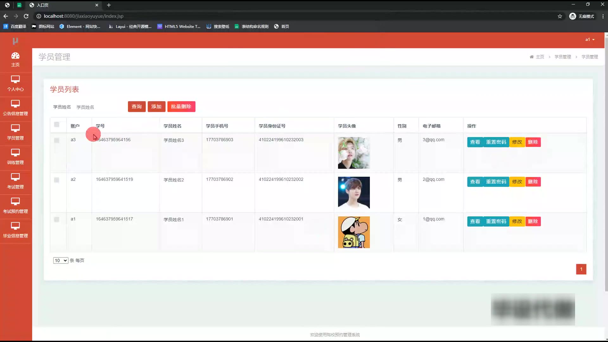This screenshot has height=342, width=608.
Task: Open the rows-per-page dropdown showing 10
Action: pyautogui.click(x=60, y=261)
